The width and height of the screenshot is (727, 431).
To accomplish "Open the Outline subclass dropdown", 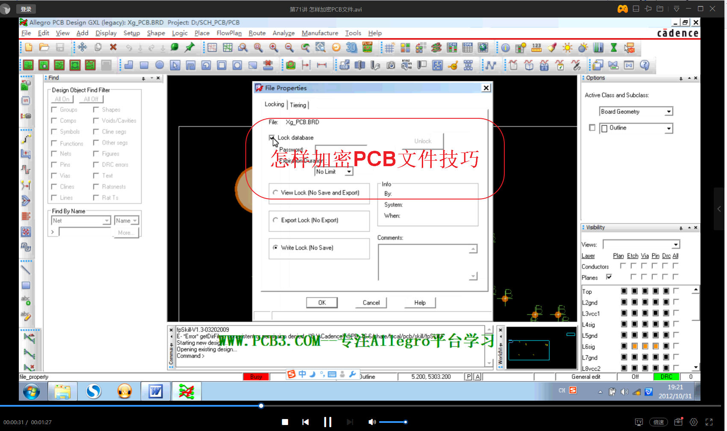I will tap(669, 128).
